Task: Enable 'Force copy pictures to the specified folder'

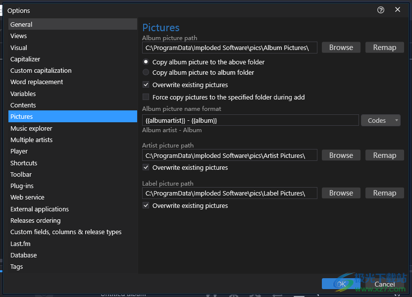Action: (146, 97)
